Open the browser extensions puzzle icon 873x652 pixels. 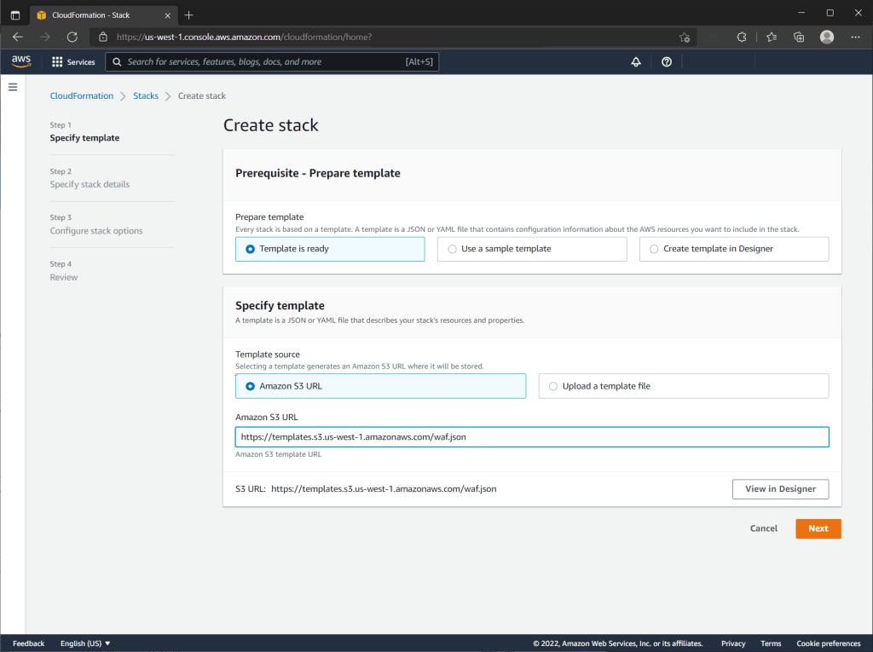[x=742, y=37]
